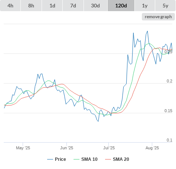Click the blue Price legend line marker
Image resolution: width=176 pixels, height=169 pixels.
50,159
